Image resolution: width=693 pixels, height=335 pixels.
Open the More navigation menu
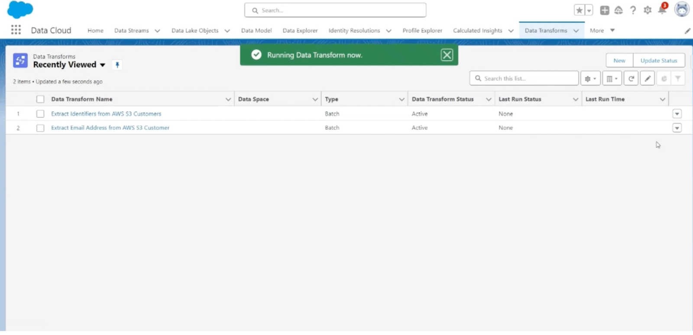[x=602, y=31]
